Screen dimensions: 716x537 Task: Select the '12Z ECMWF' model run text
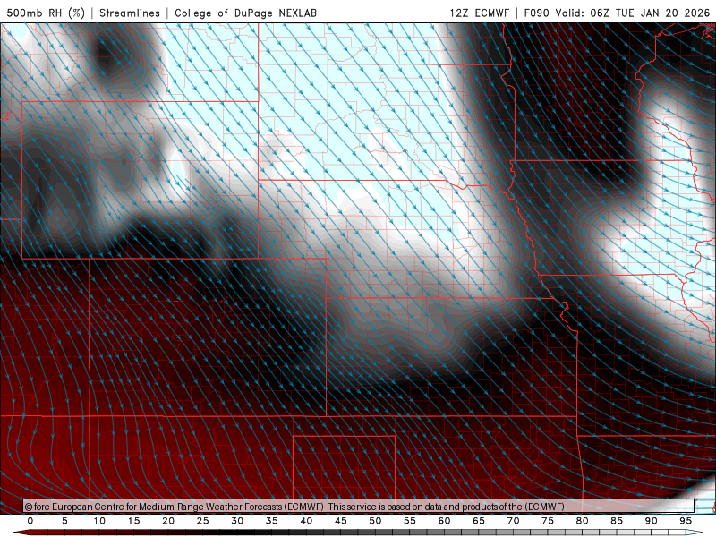pos(479,13)
